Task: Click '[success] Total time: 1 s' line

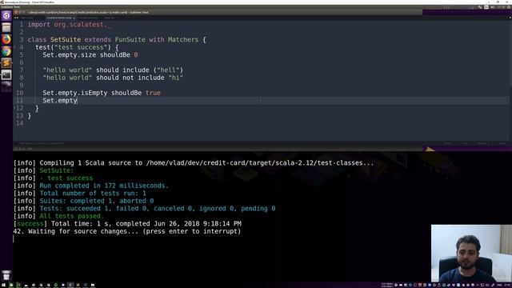Action: coord(127,224)
